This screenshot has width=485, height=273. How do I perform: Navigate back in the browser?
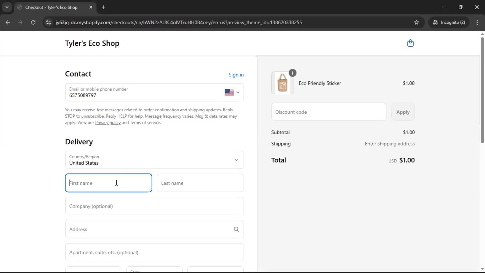coord(8,22)
